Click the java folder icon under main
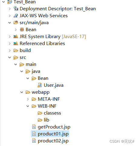The height and width of the screenshot is (146, 139). [28, 71]
